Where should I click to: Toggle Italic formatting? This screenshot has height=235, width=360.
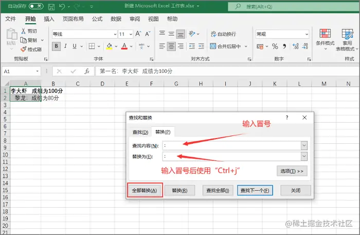point(65,46)
